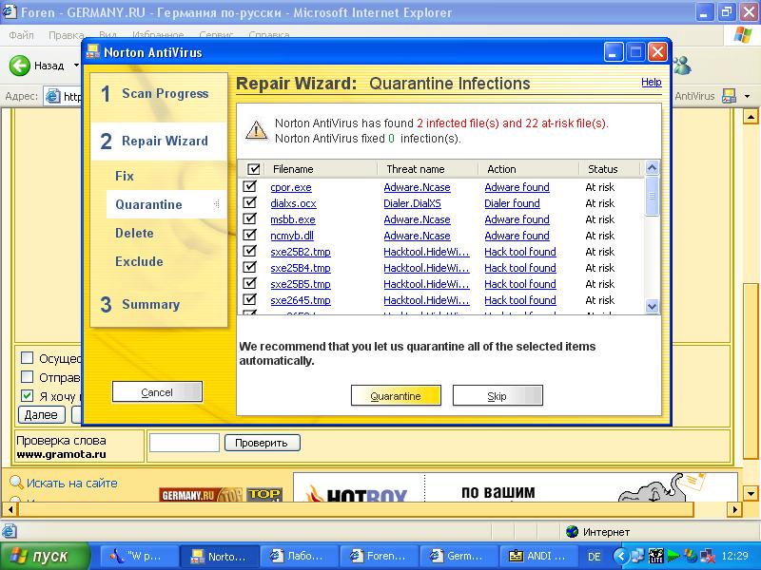
Task: Untick the "Я хочу" checkbox on the web page
Action: point(28,396)
